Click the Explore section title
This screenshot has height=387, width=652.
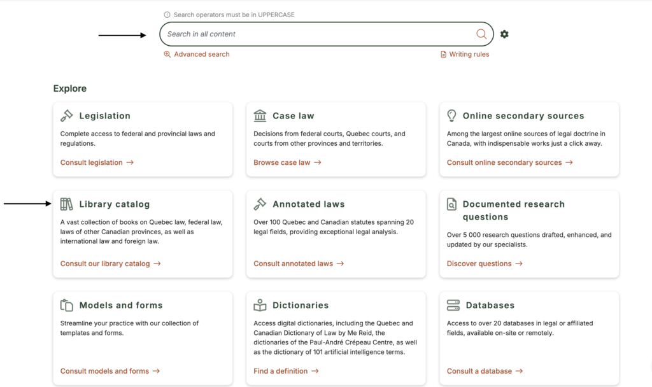70,88
